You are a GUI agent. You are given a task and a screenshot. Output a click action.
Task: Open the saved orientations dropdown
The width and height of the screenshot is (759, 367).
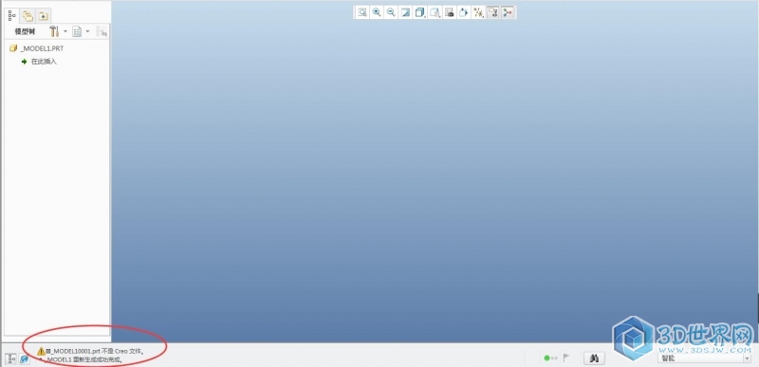click(435, 12)
